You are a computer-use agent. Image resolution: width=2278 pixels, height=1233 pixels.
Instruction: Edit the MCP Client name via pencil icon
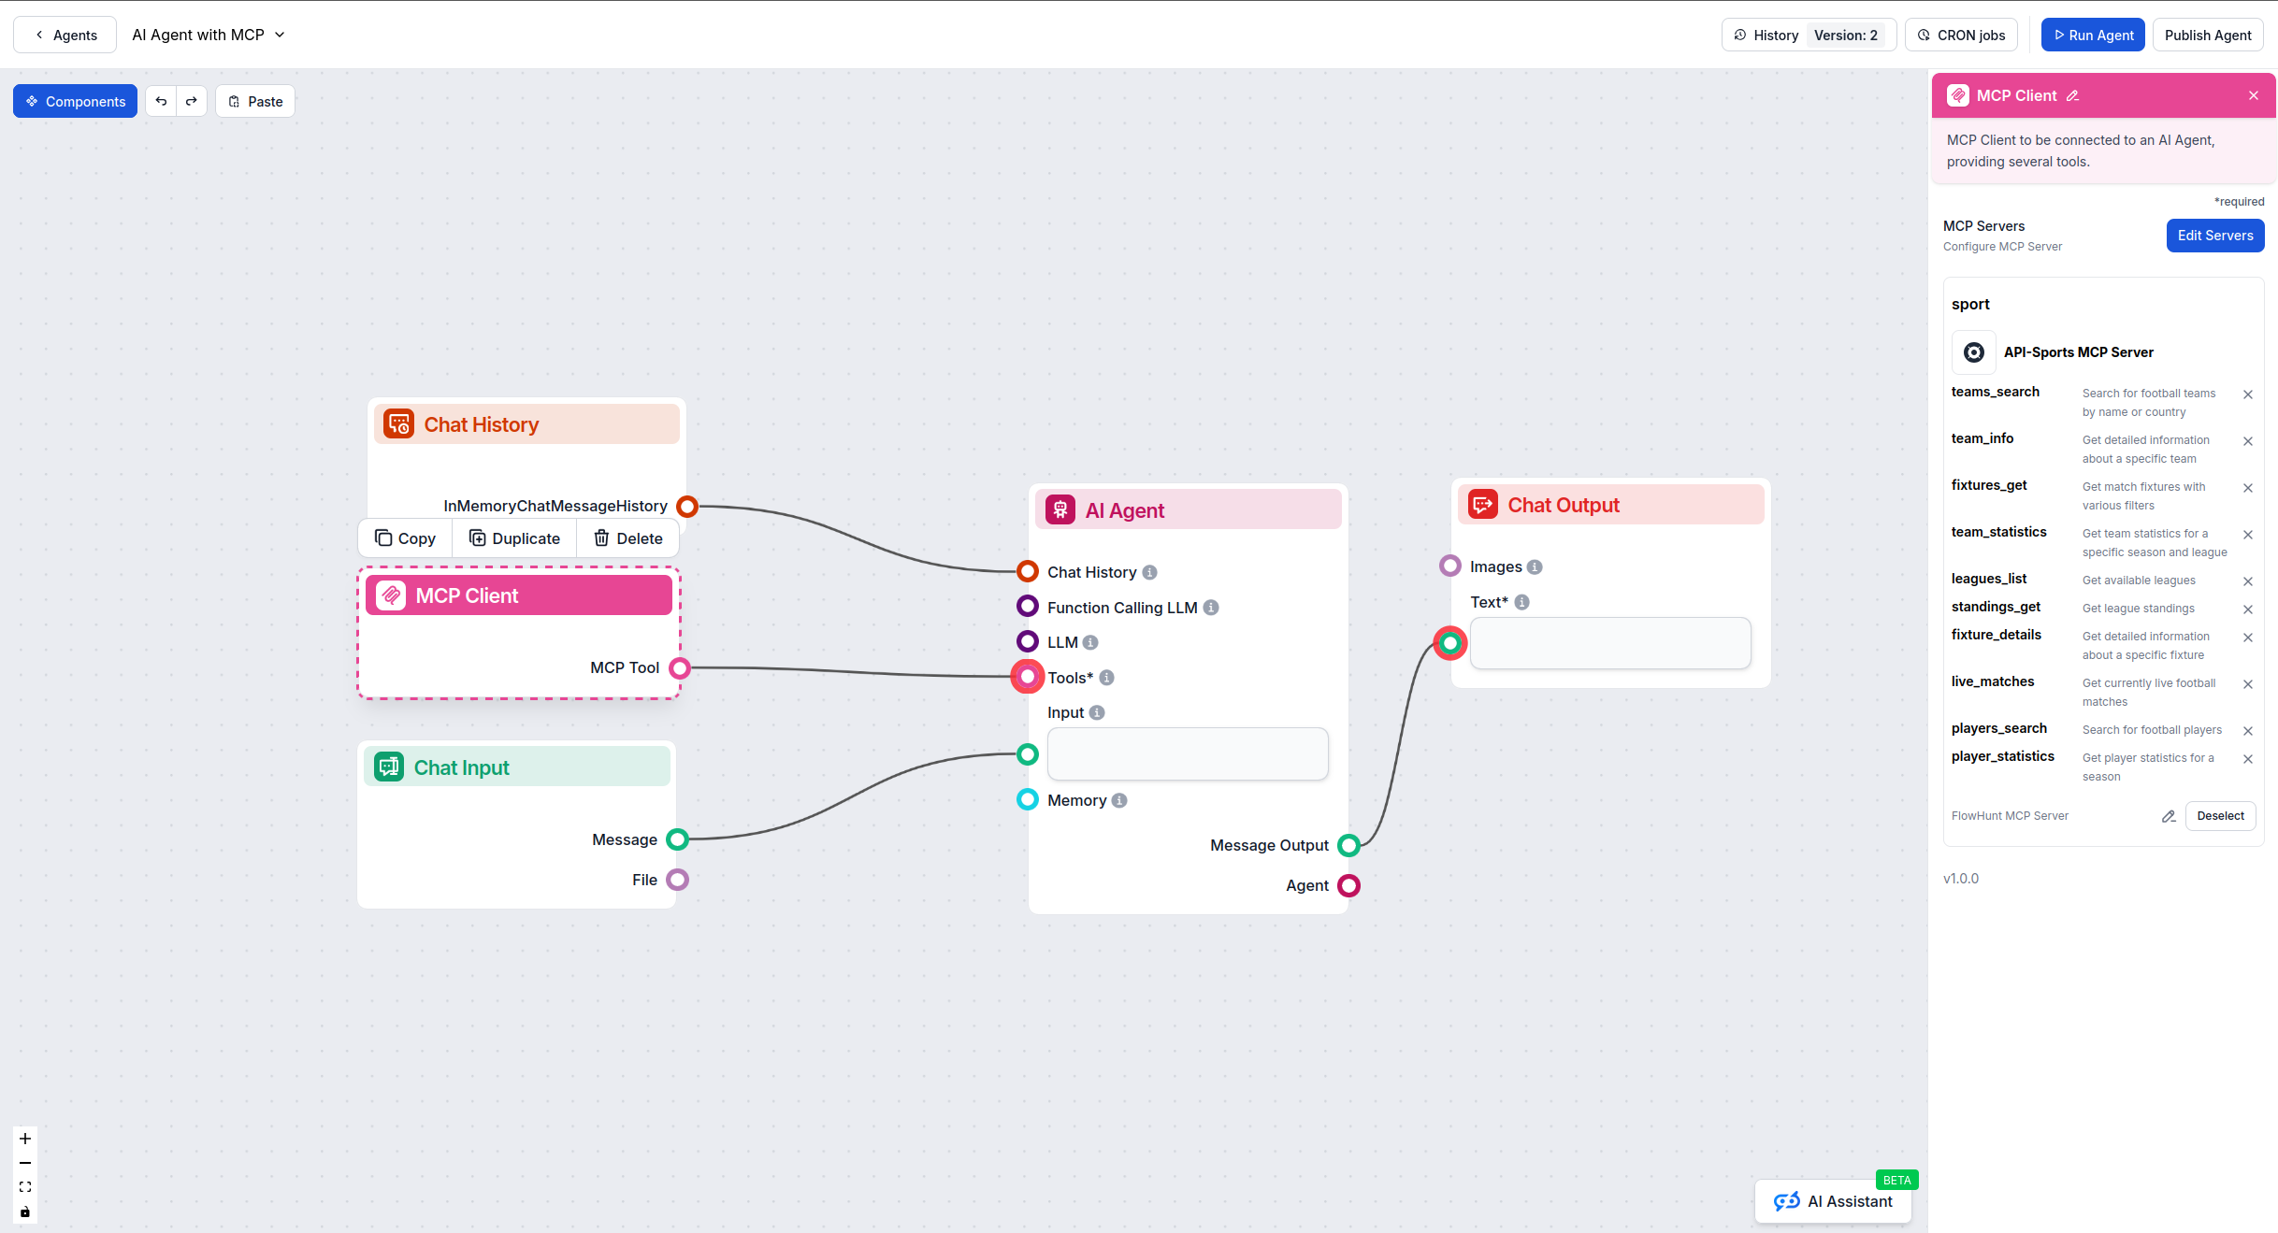(2073, 95)
